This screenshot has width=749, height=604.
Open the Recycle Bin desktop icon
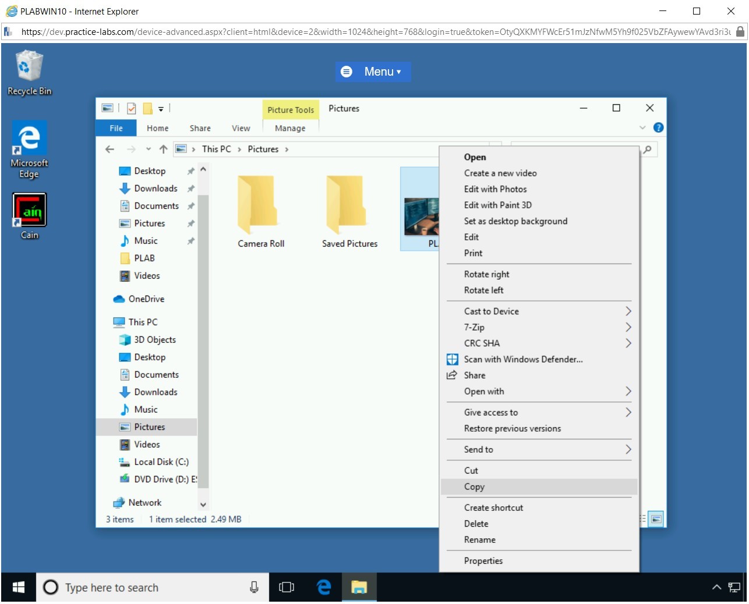(x=29, y=72)
